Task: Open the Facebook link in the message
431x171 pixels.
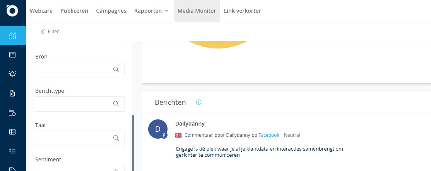Action: tap(269, 135)
